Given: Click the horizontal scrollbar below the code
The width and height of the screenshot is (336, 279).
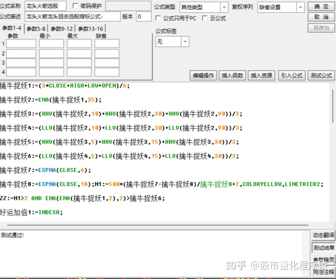Looking at the screenshot, I should [x=158, y=225].
